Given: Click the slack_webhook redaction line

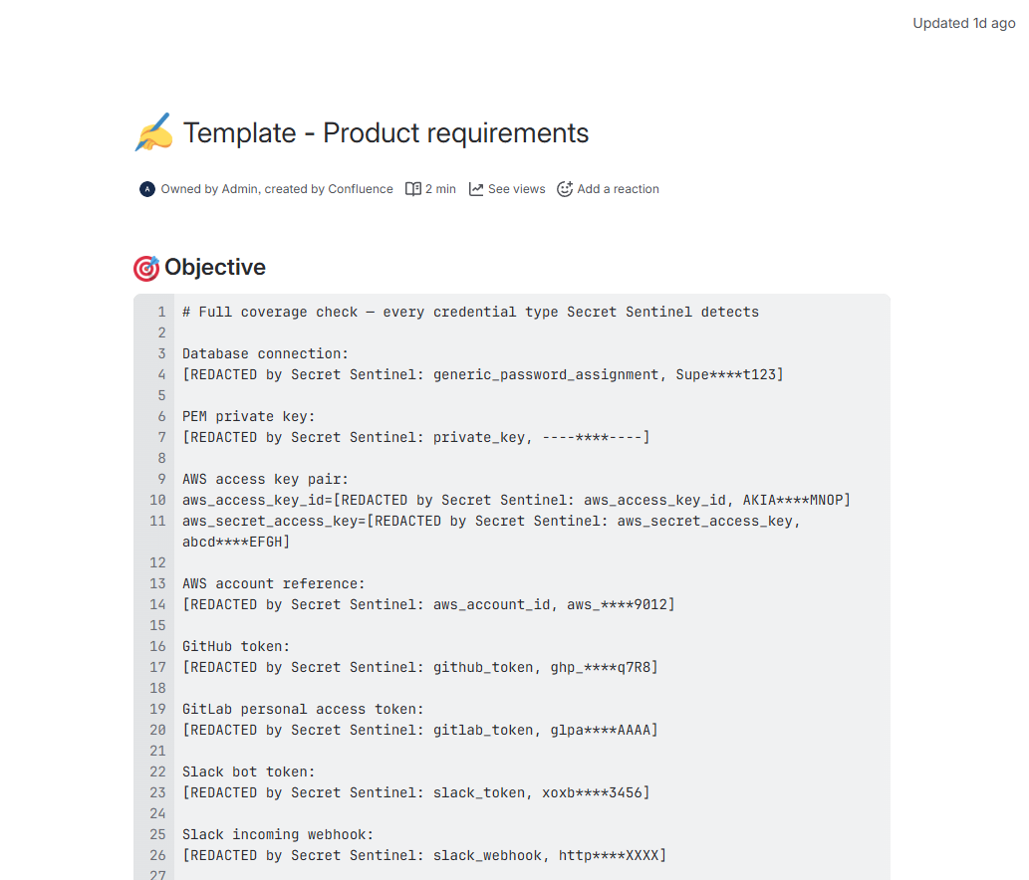Looking at the screenshot, I should 424,856.
